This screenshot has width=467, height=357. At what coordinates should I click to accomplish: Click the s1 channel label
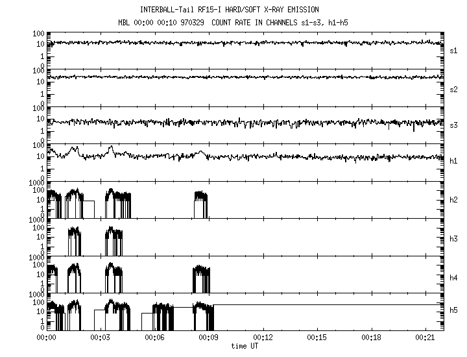pyautogui.click(x=453, y=49)
